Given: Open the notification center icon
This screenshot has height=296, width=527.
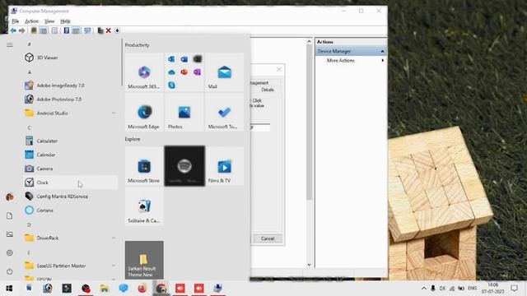Looking at the screenshot, I should [514, 289].
